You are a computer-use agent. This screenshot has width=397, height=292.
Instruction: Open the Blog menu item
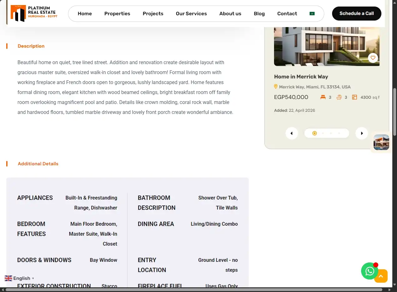(x=259, y=14)
